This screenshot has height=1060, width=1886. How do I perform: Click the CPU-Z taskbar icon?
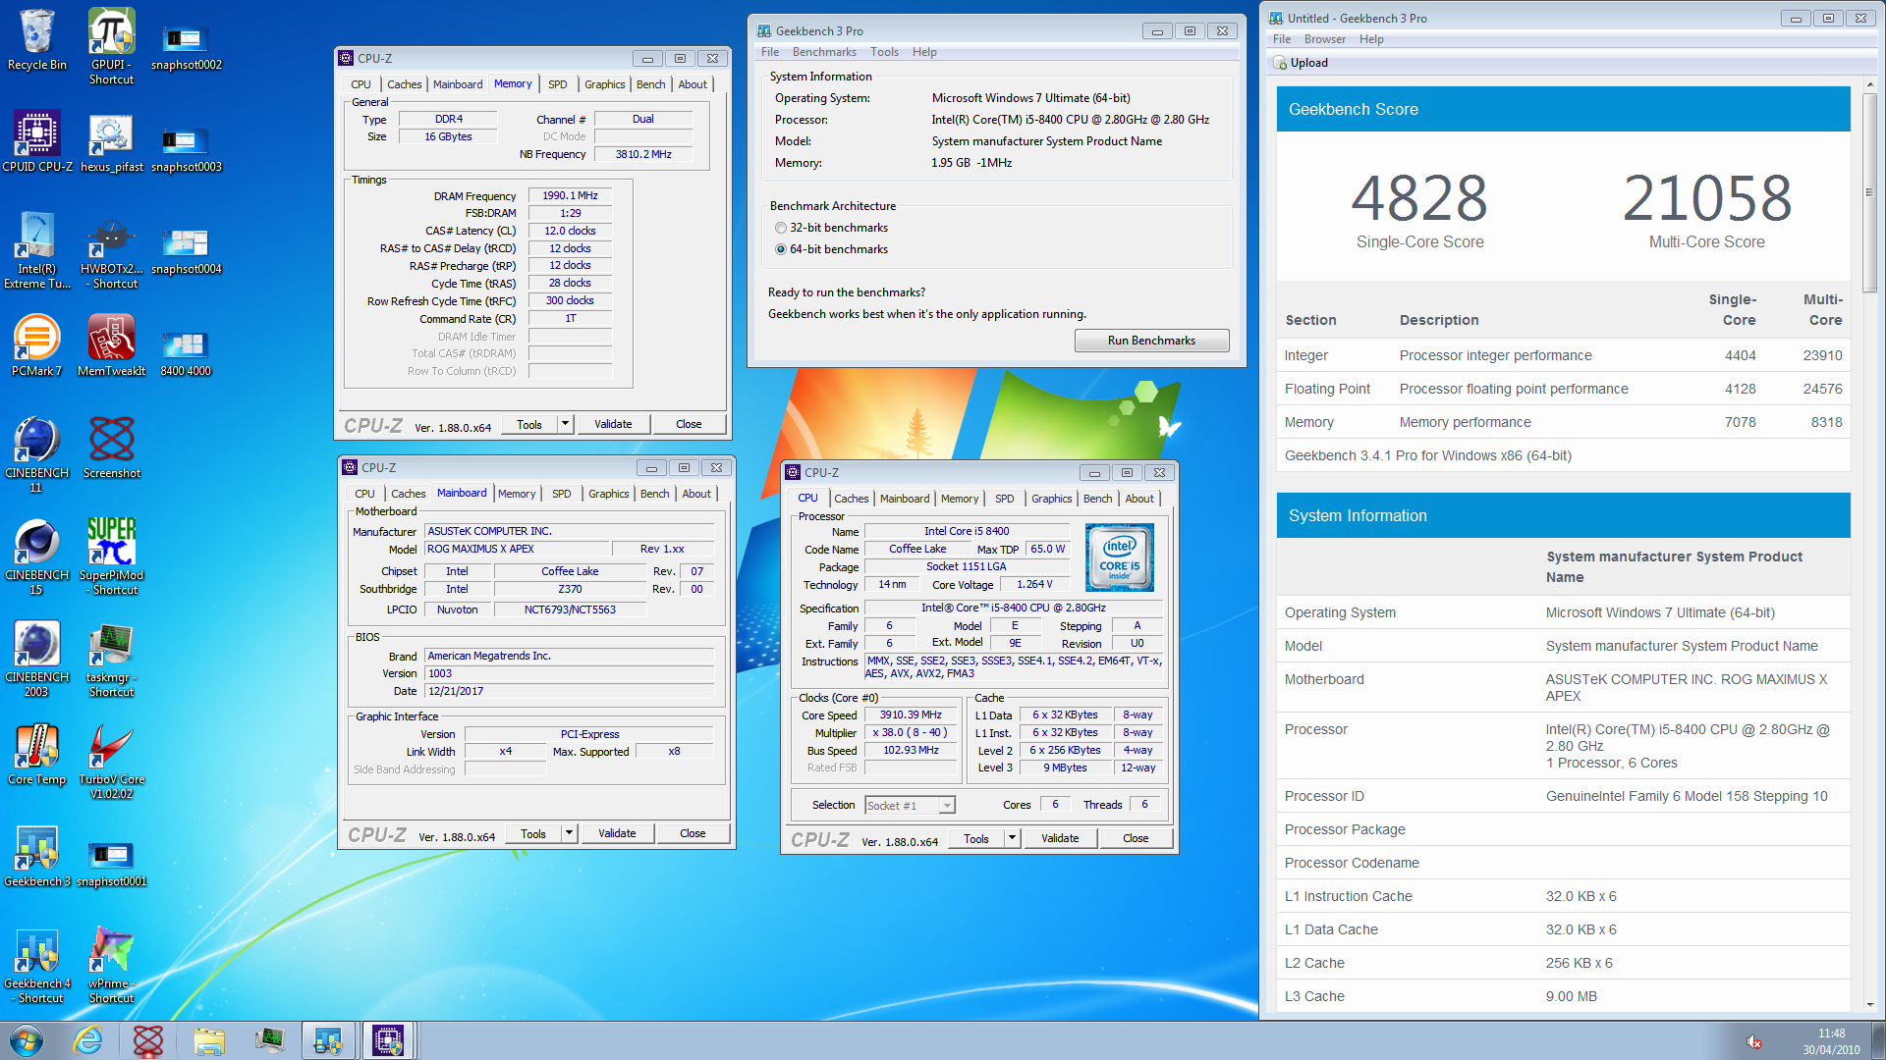pyautogui.click(x=388, y=1040)
